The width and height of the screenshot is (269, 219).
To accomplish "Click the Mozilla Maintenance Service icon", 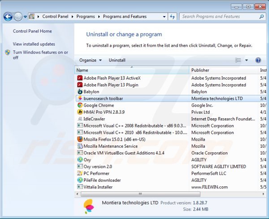I will (80, 146).
